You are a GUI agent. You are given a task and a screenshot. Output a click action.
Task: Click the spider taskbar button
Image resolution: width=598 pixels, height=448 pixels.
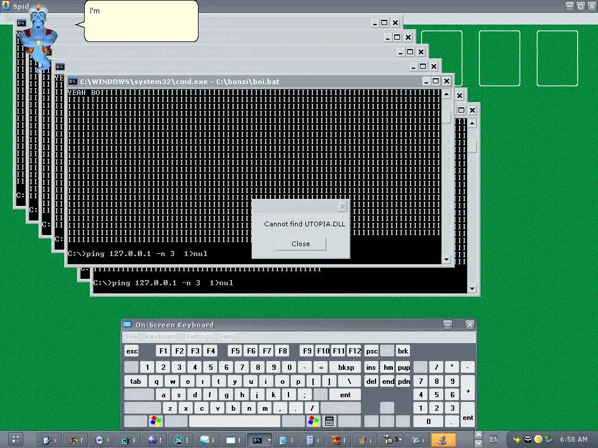coord(76,440)
